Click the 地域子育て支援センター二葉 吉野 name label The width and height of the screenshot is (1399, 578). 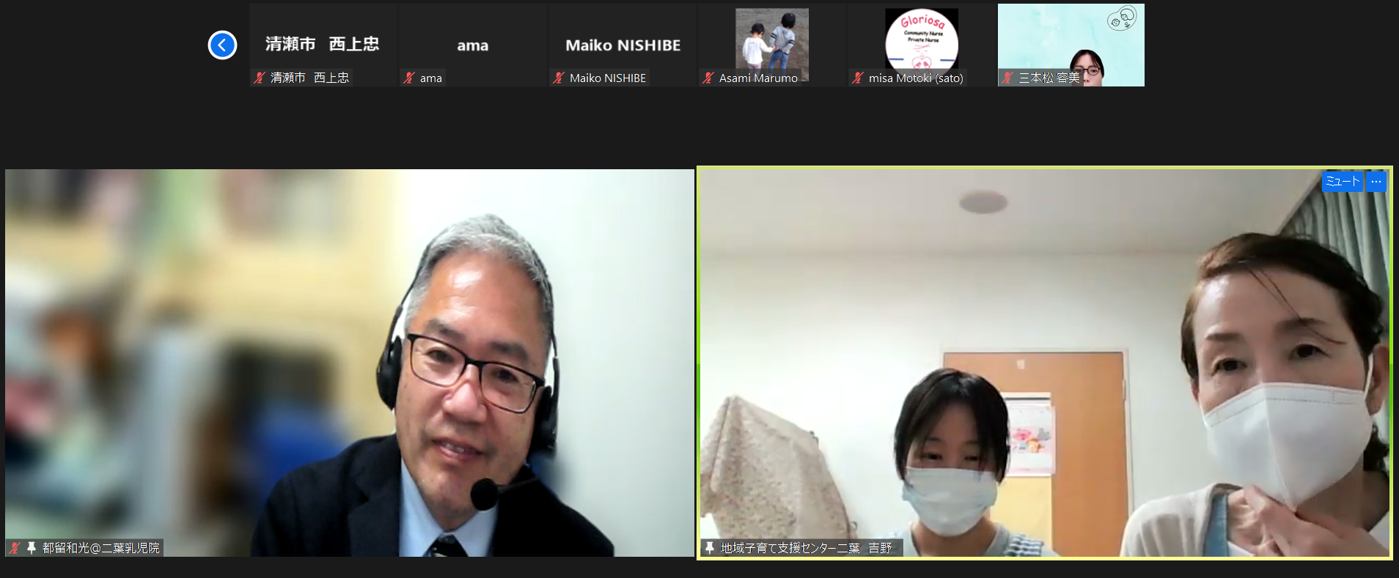coord(806,547)
